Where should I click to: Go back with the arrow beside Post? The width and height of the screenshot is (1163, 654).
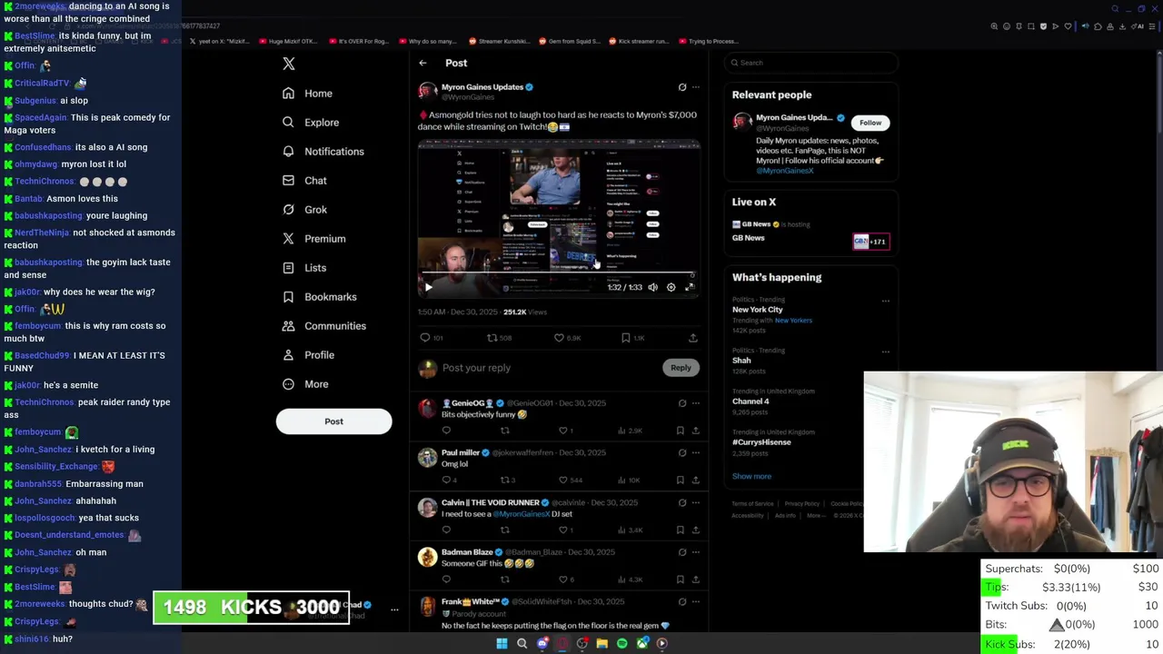click(x=422, y=64)
